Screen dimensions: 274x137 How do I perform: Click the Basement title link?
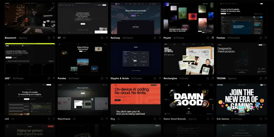(11, 38)
